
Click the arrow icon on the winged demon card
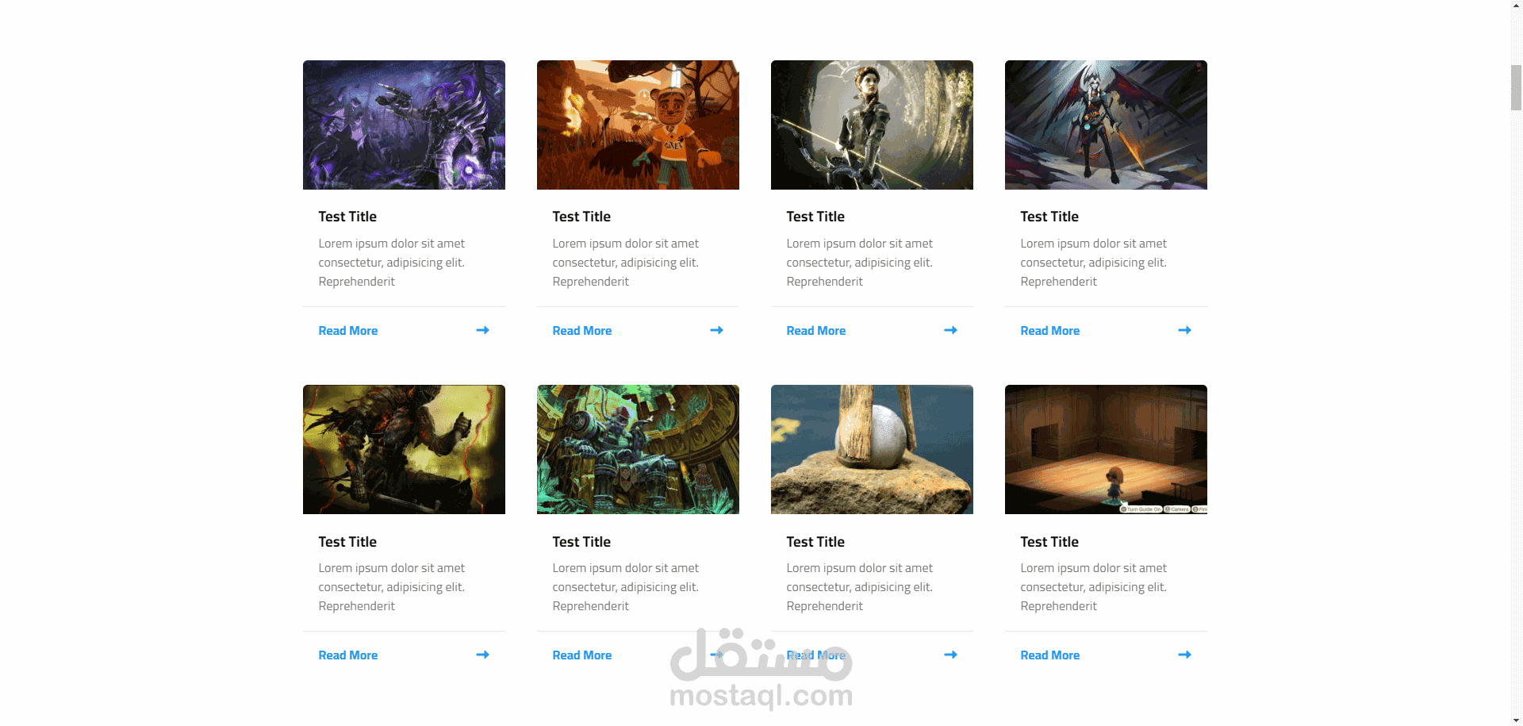coord(1184,330)
